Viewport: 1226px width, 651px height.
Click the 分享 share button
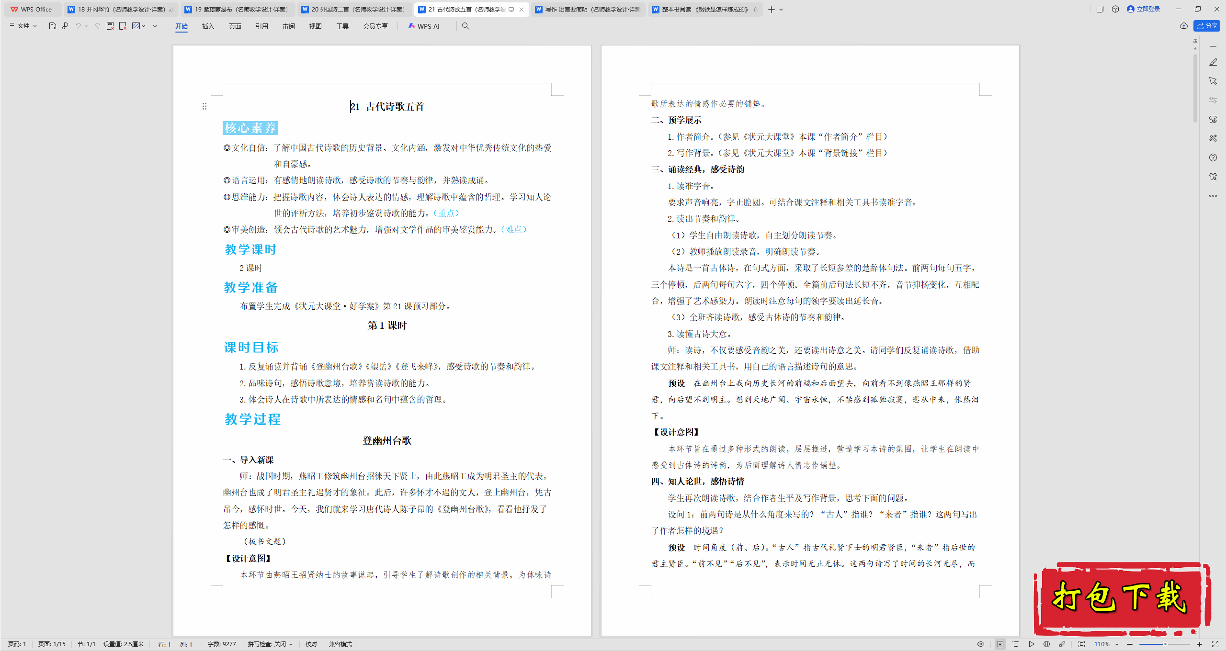tap(1206, 26)
